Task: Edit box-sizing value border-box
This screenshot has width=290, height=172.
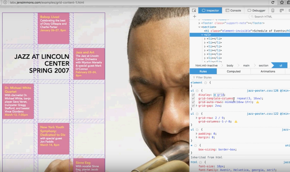Action: [x=226, y=150]
